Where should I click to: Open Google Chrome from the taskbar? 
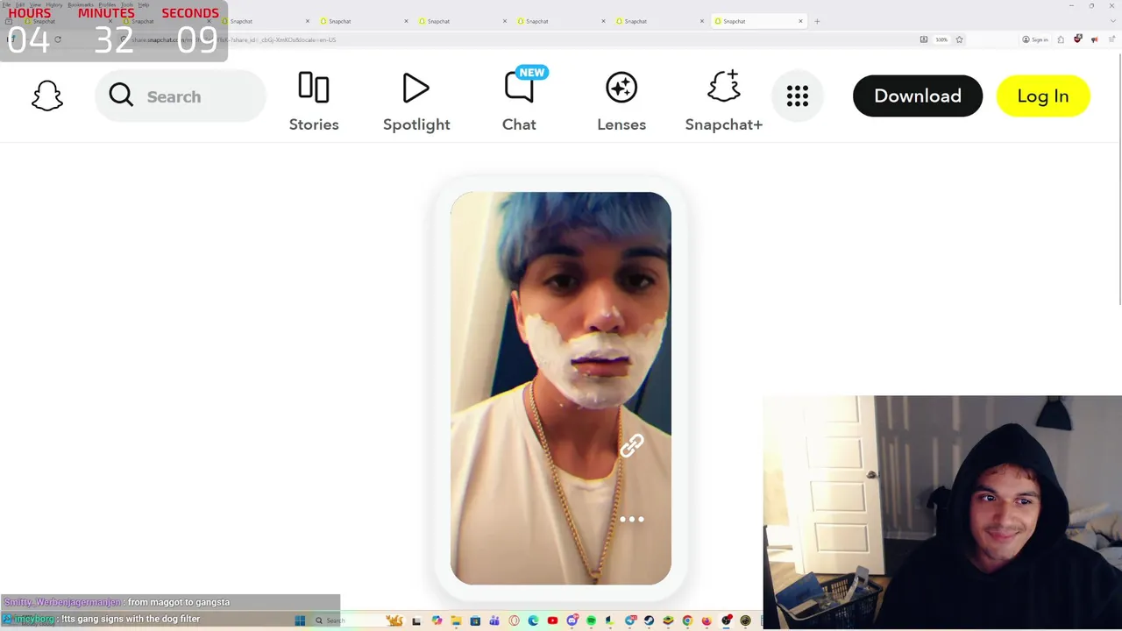[x=687, y=620]
